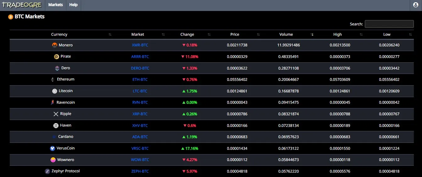Click the Ripple coin icon

56,114
